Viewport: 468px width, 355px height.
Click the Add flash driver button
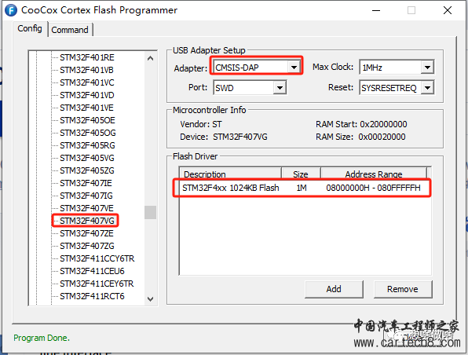(334, 289)
